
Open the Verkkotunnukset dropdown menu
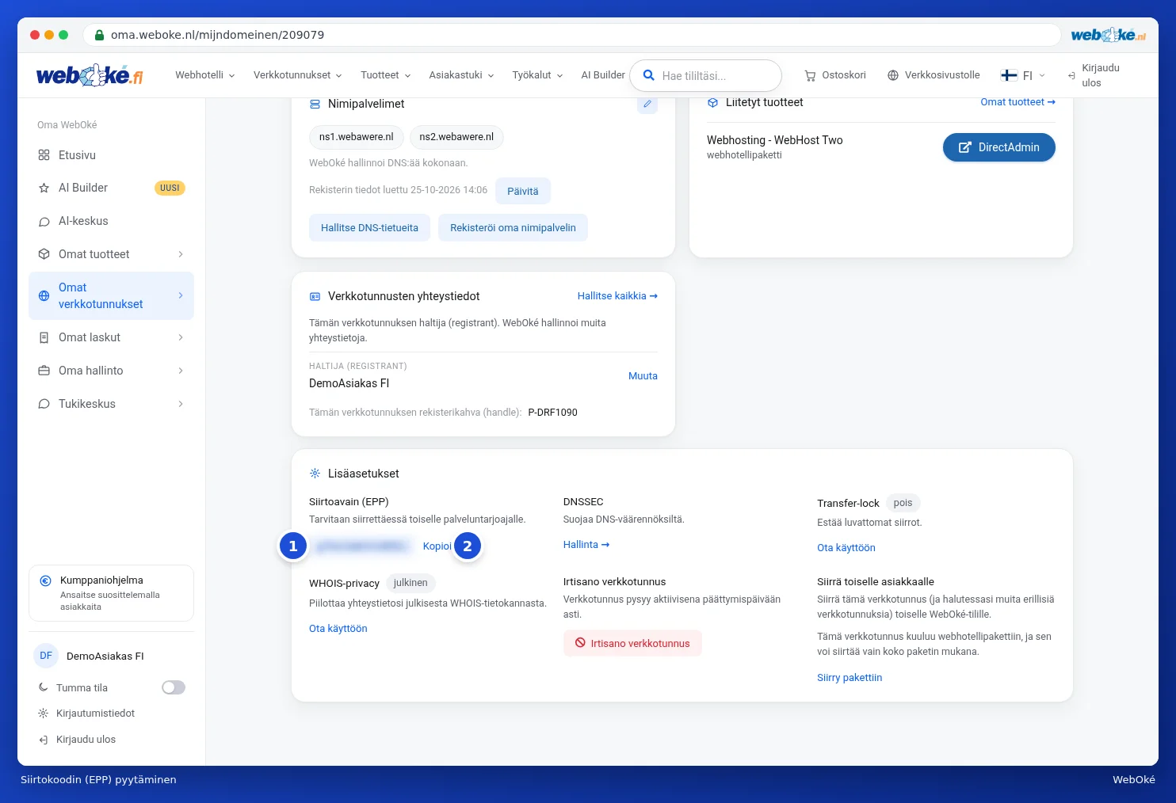click(x=298, y=75)
